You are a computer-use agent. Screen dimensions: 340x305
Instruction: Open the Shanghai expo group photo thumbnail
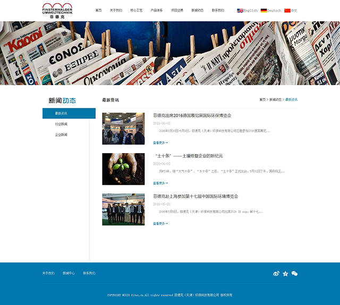[x=123, y=209]
